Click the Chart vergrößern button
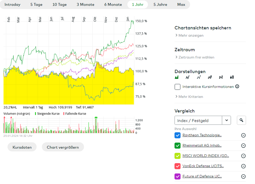255x184 pixels. (63, 147)
